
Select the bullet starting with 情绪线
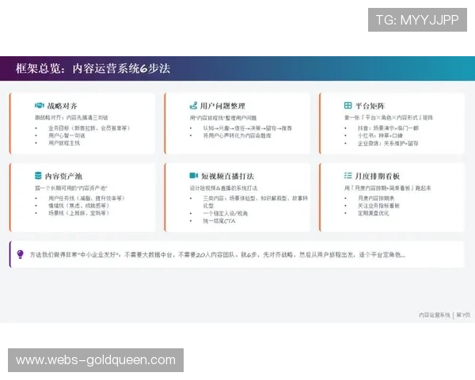click(x=78, y=206)
